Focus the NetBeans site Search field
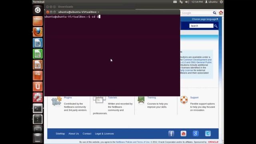The height and width of the screenshot is (144, 256). (x=201, y=26)
